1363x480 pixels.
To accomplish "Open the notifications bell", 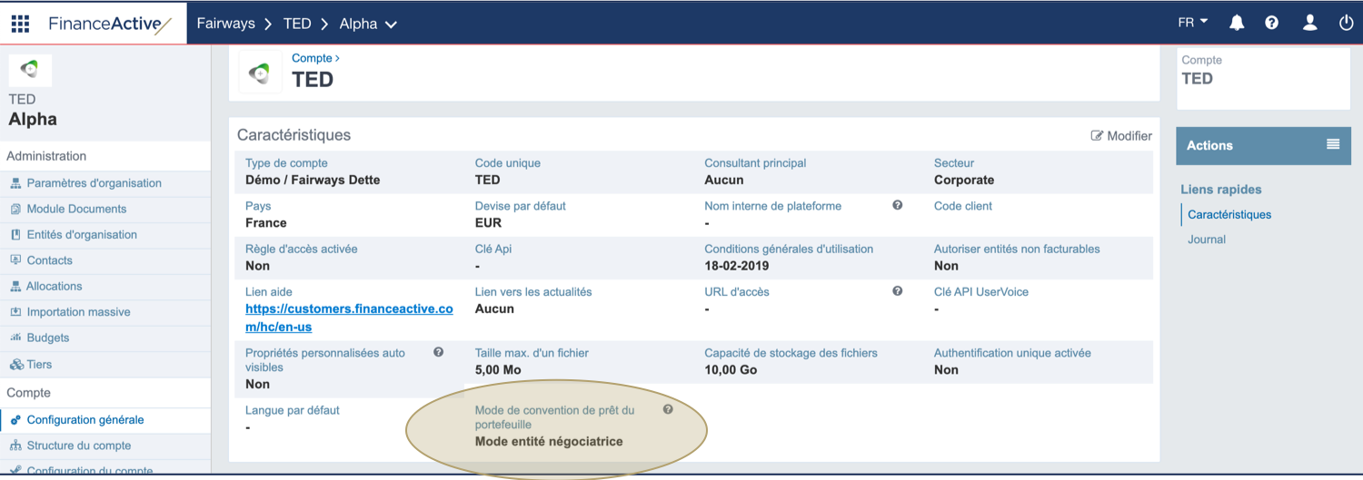I will pyautogui.click(x=1237, y=23).
